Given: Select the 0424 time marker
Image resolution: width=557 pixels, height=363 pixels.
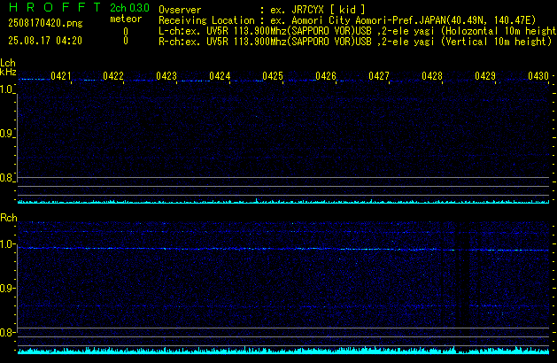Looking at the screenshot, I should click(220, 76).
